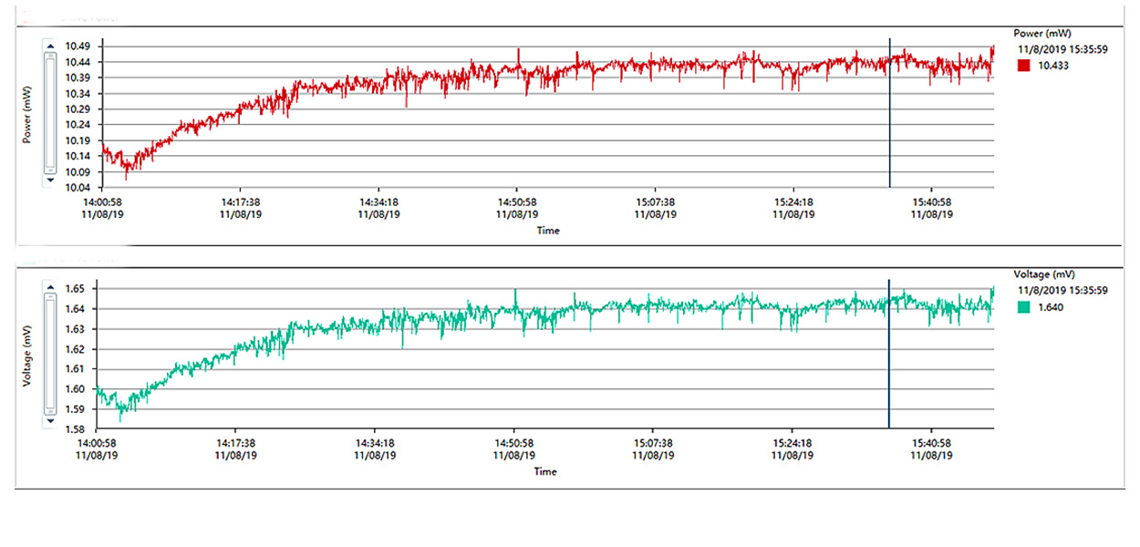
Task: Click the Voltage (mV) vertical axis title
Action: [x=27, y=356]
